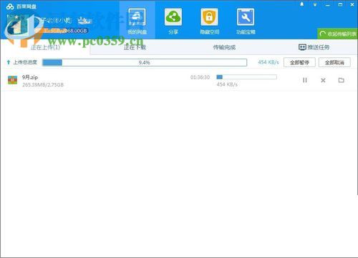The height and width of the screenshot is (258, 358).
Task: Switch to the 正在下载 tab
Action: 135,47
